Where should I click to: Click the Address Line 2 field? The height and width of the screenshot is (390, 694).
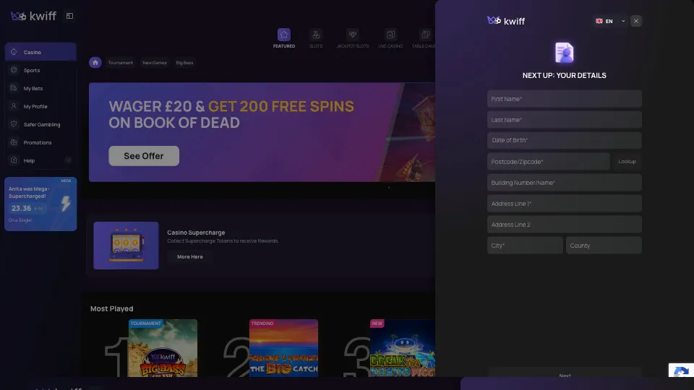click(x=565, y=224)
